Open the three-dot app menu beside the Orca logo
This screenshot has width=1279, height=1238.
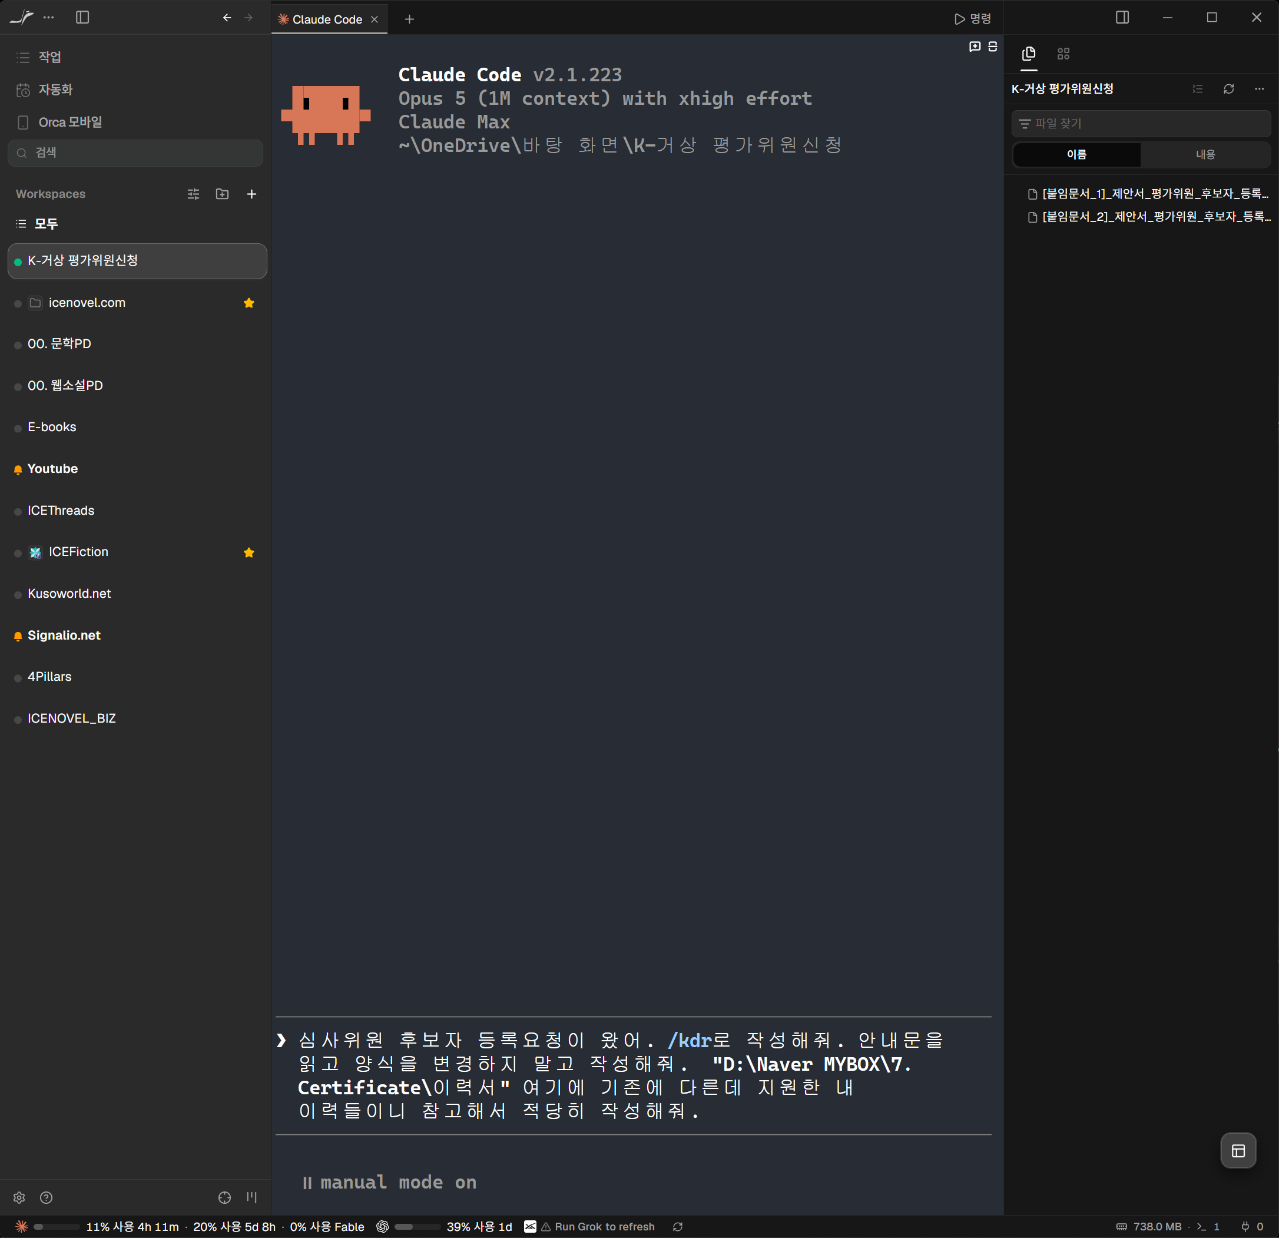coord(49,18)
